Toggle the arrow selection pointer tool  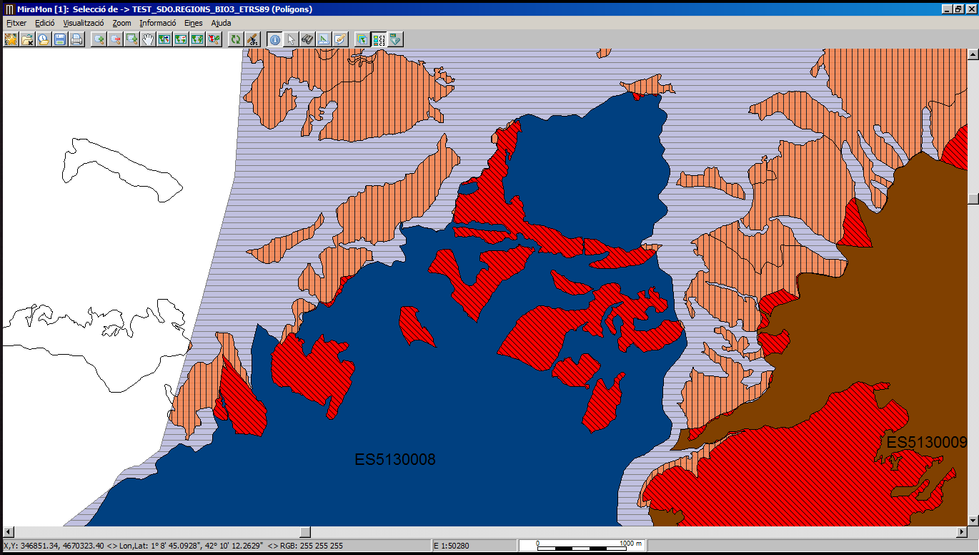tap(291, 39)
